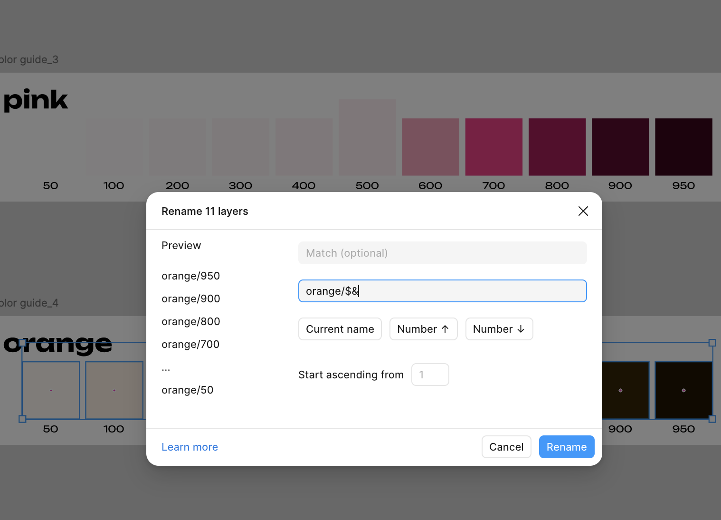Select the pink 600 color swatch
The image size is (721, 520).
430,147
